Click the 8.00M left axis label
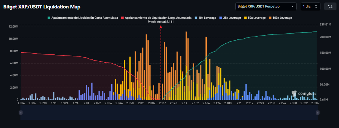Screen dimensions: 339x128 14,51
